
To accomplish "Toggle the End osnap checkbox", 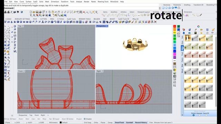I will coord(5,119).
